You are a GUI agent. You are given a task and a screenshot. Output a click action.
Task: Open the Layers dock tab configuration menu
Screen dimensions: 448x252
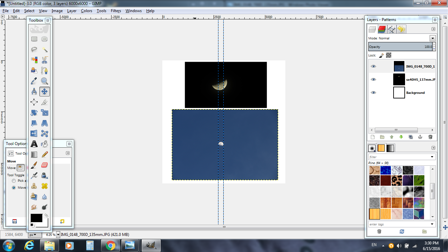point(433,29)
